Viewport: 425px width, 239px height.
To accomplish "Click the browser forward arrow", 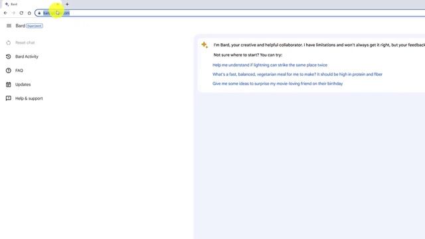I will [13, 13].
